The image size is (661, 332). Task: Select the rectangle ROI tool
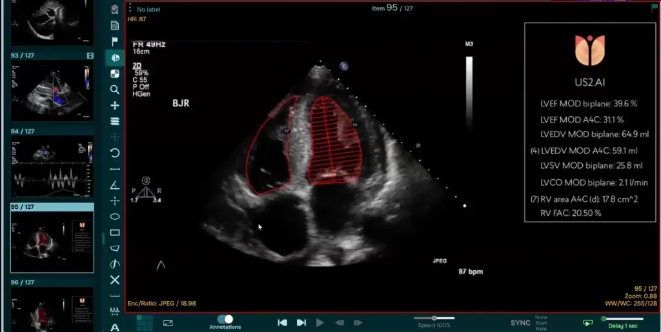click(115, 232)
